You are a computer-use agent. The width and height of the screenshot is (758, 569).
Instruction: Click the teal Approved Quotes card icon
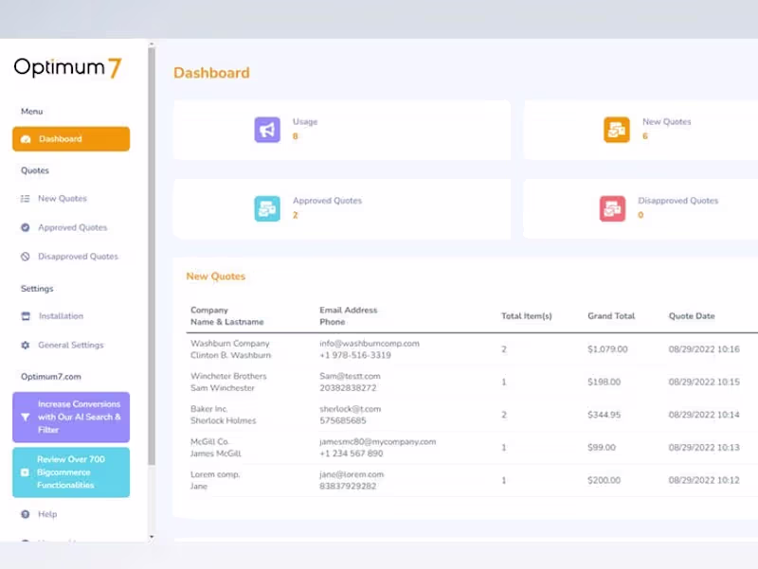[x=267, y=208]
